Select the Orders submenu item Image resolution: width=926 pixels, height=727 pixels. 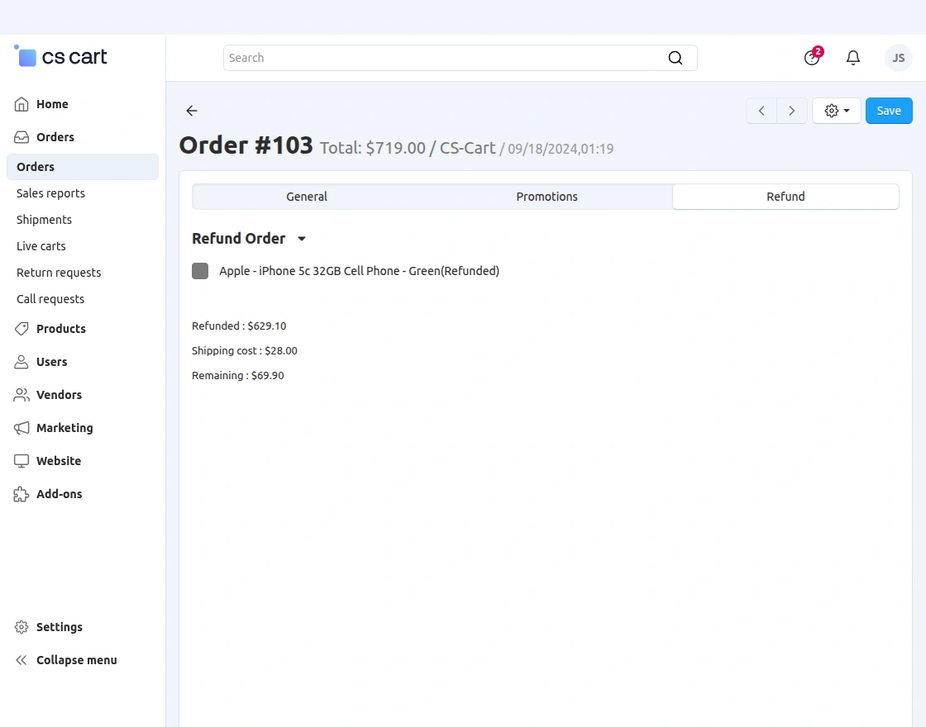83,167
